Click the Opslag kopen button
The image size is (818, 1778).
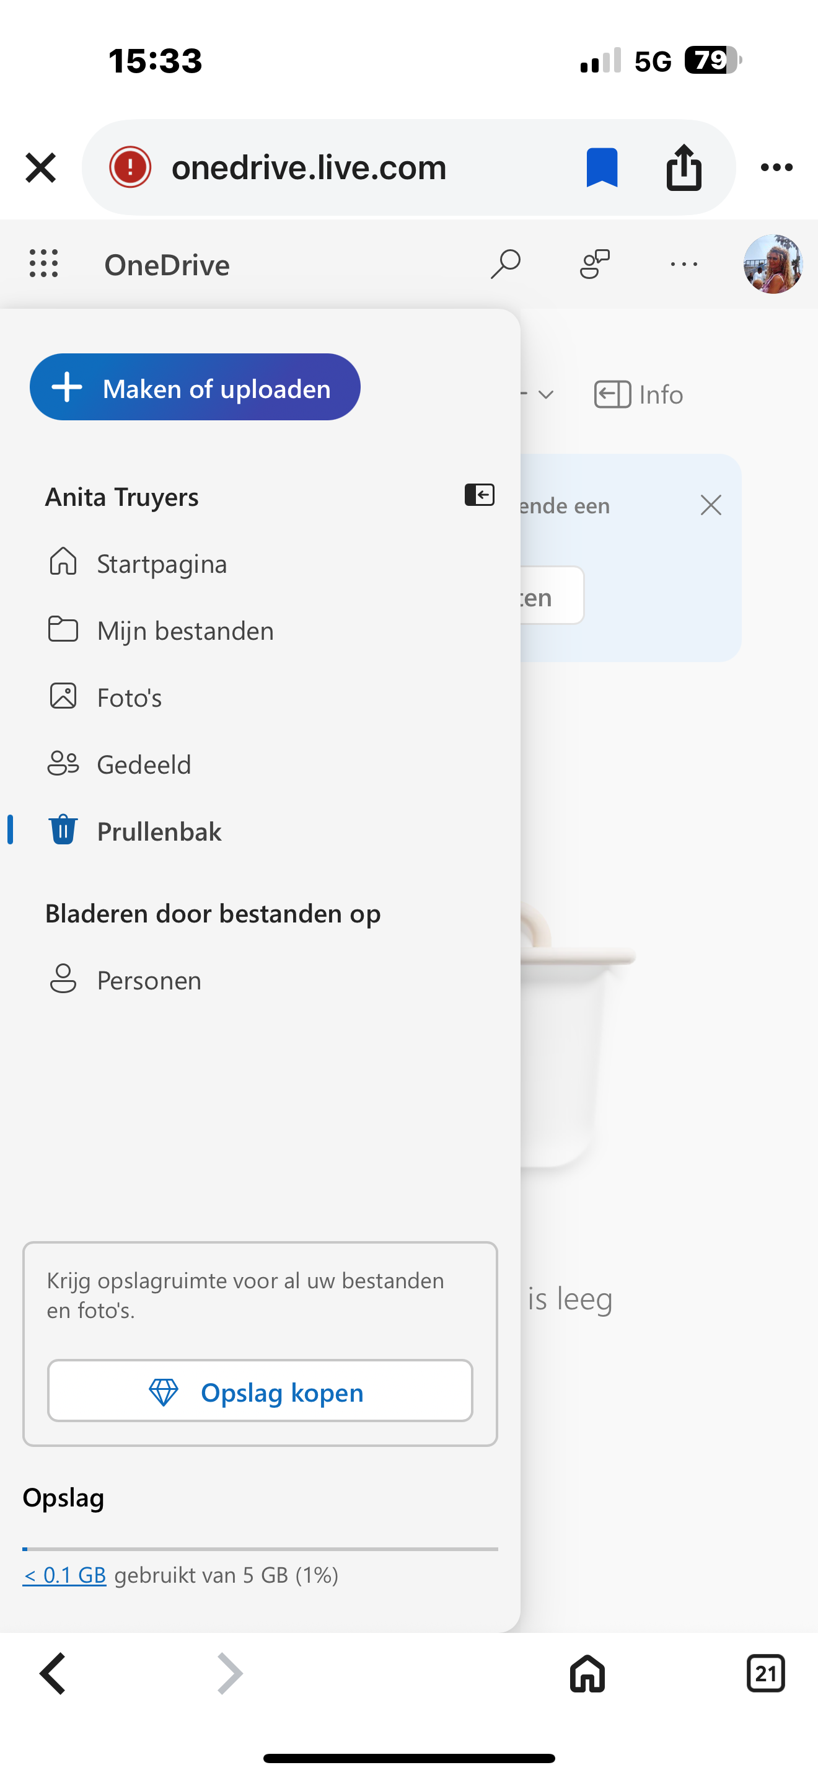click(260, 1391)
